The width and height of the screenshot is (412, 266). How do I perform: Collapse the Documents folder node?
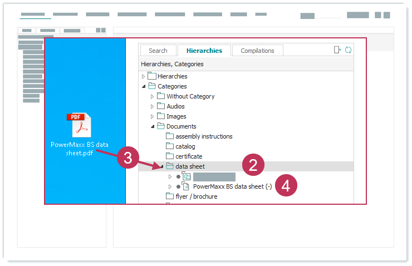(x=153, y=126)
